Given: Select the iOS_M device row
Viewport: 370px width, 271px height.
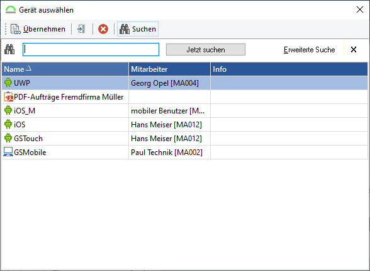Looking at the screenshot, I should pyautogui.click(x=185, y=110).
